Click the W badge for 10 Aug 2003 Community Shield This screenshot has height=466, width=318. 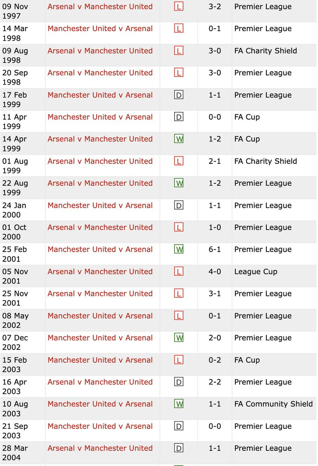click(x=178, y=404)
